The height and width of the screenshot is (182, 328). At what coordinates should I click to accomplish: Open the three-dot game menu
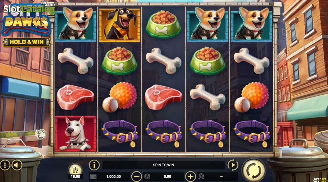pyautogui.click(x=5, y=165)
